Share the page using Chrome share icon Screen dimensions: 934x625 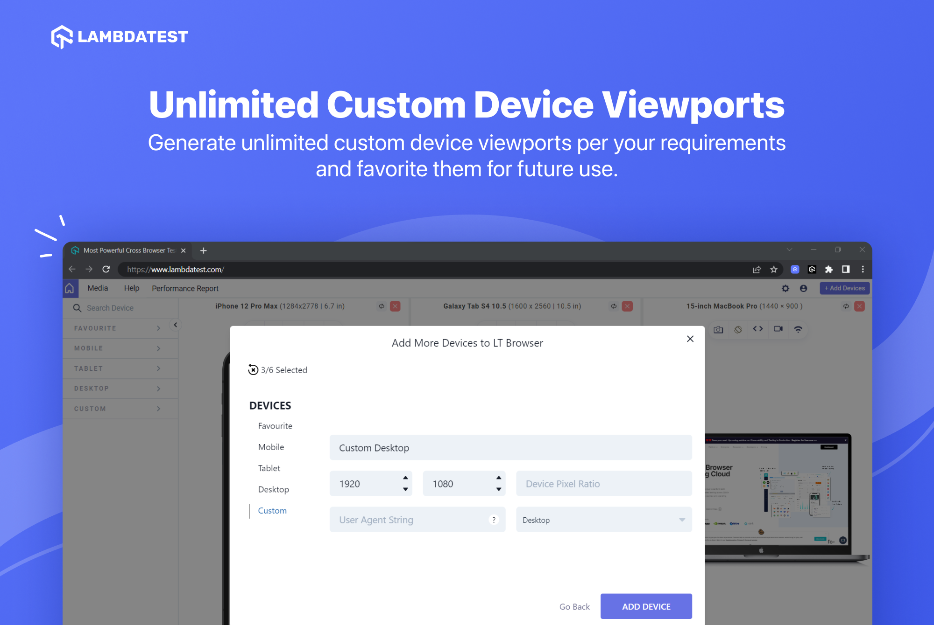click(757, 269)
